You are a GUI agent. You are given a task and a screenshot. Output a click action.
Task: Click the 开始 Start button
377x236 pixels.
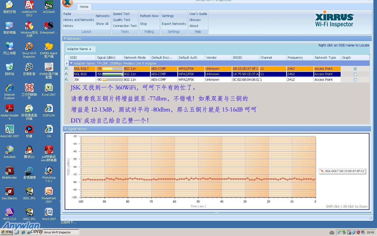pyautogui.click(x=7, y=232)
